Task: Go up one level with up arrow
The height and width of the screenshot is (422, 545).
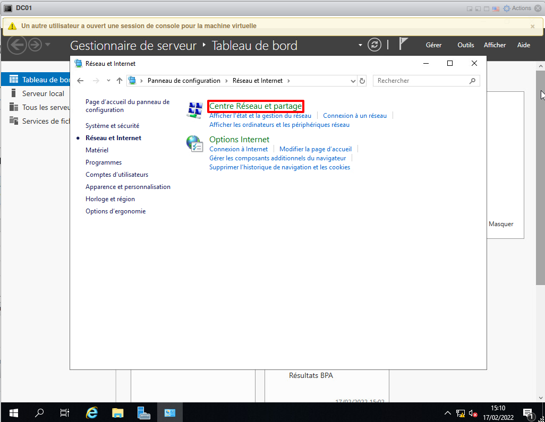Action: (x=120, y=81)
